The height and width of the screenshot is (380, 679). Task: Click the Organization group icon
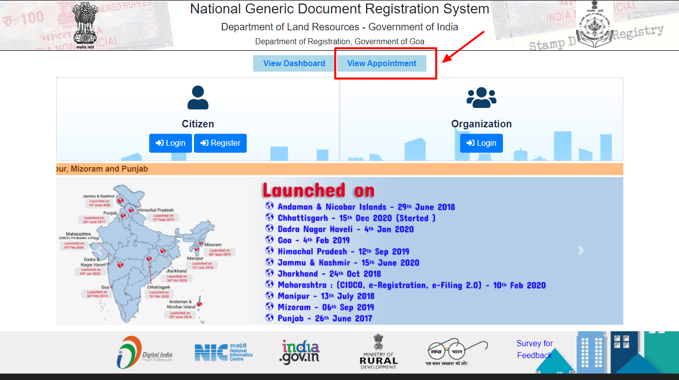coord(481,98)
